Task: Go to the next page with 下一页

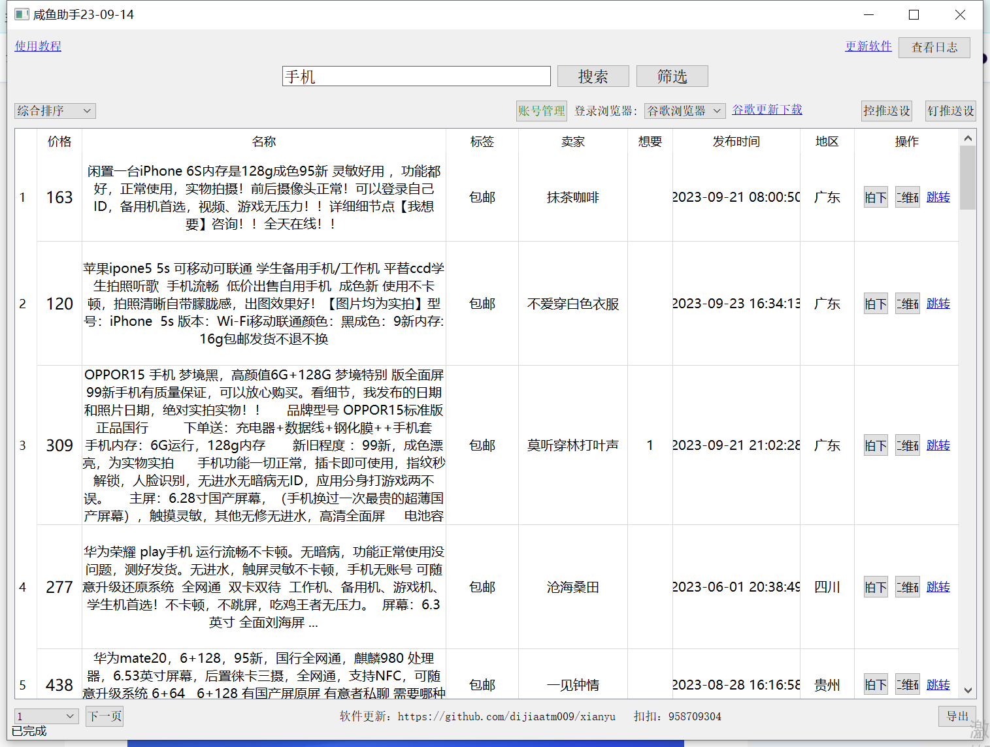Action: 104,716
